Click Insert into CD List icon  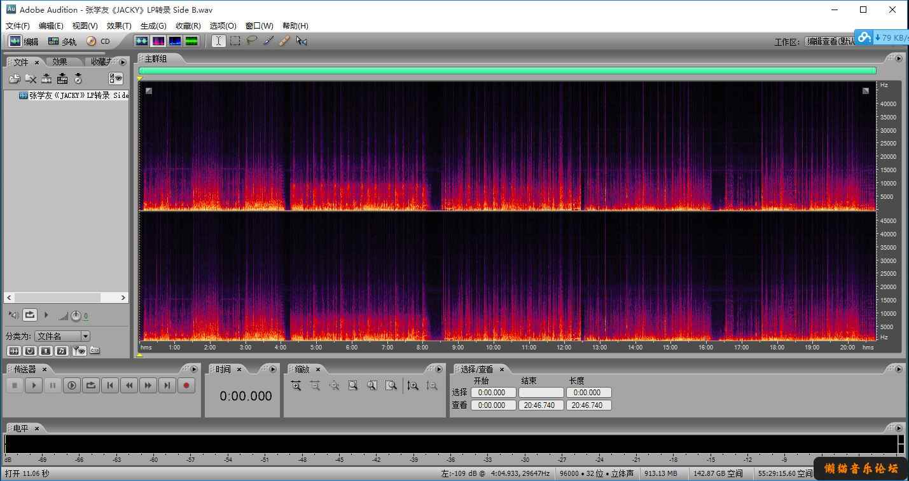pos(78,79)
